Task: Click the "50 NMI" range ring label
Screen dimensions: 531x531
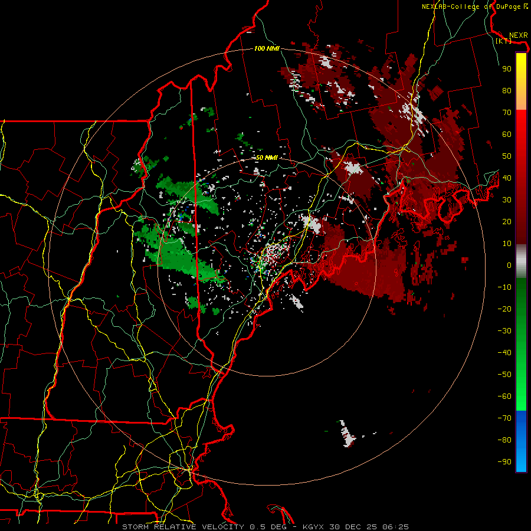Action: pyautogui.click(x=267, y=158)
